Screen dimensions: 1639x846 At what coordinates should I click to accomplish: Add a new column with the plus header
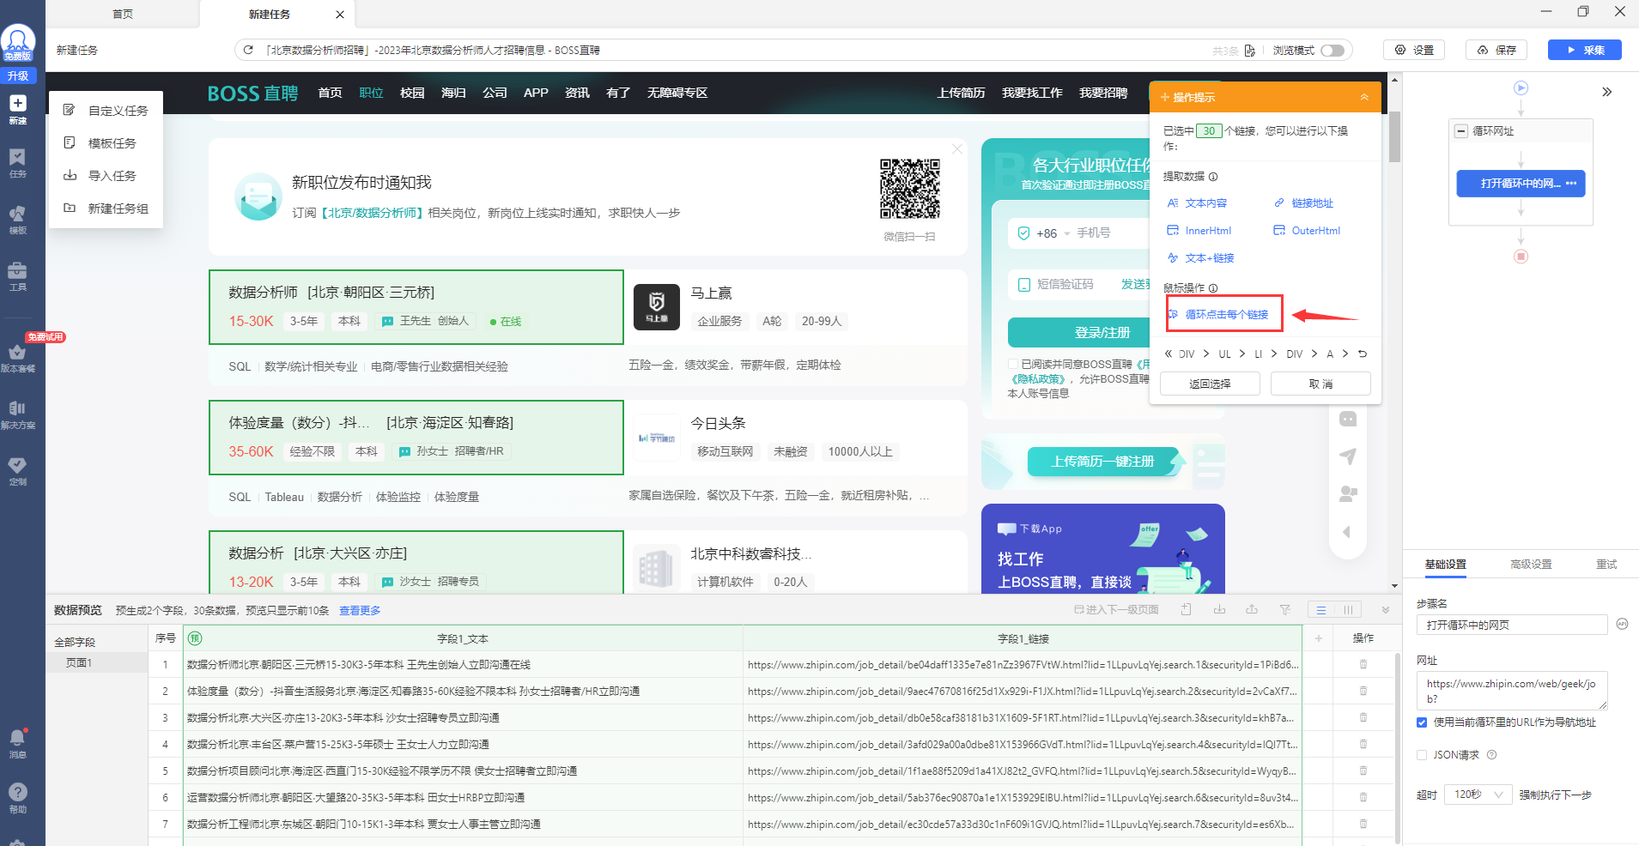coord(1318,638)
